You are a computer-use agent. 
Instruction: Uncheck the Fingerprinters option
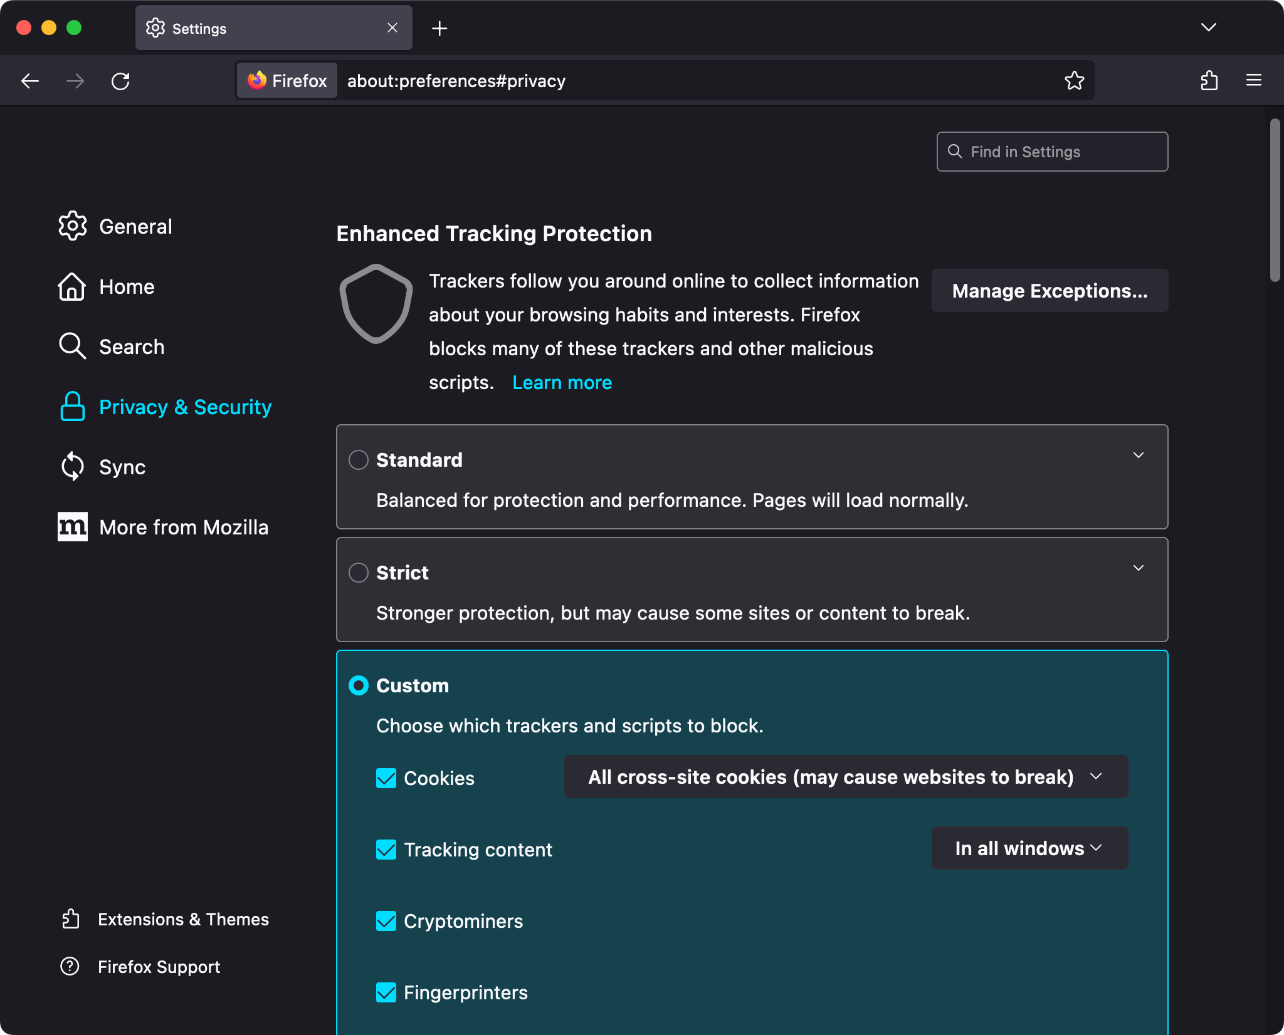[x=386, y=992]
